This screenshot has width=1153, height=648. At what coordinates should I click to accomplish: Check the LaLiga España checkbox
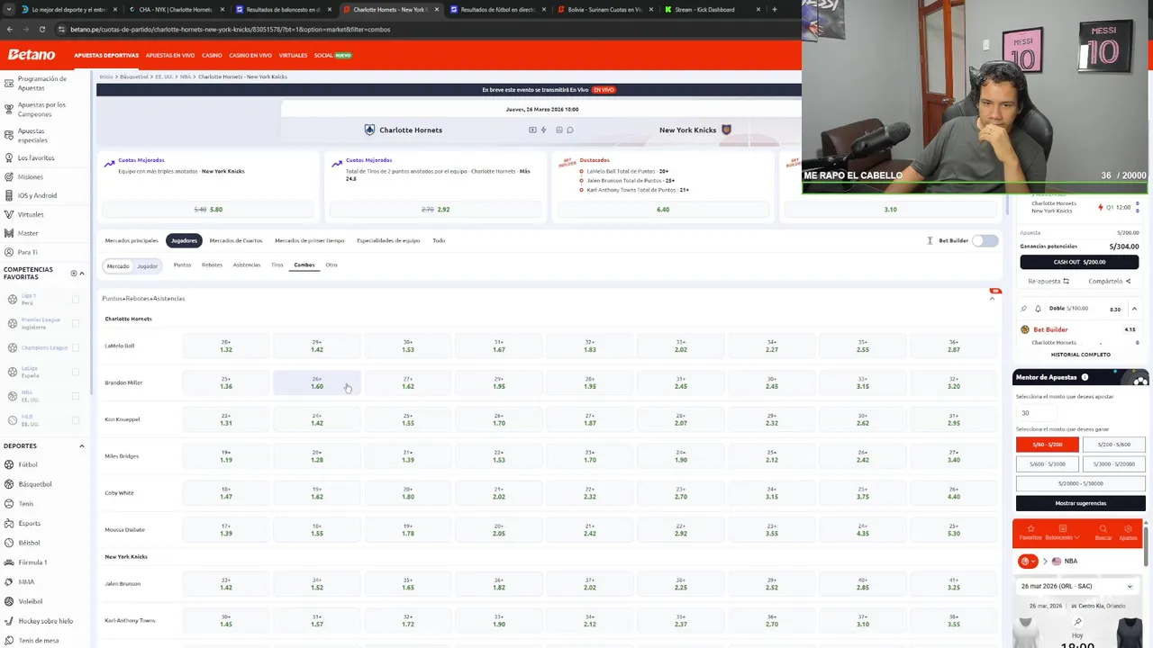(76, 372)
